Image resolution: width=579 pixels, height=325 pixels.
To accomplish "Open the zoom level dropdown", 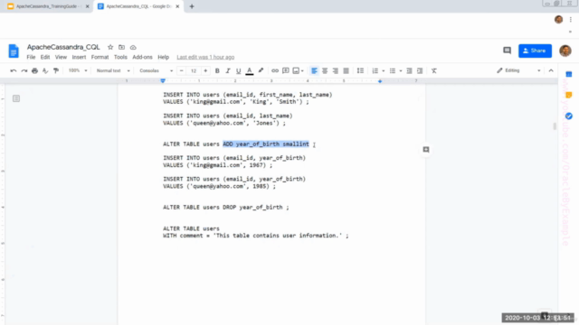I will pos(78,70).
